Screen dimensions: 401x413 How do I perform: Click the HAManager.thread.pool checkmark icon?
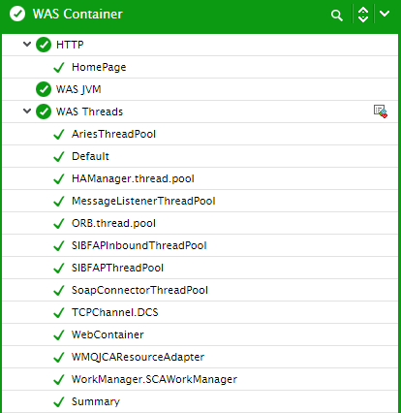(x=59, y=178)
